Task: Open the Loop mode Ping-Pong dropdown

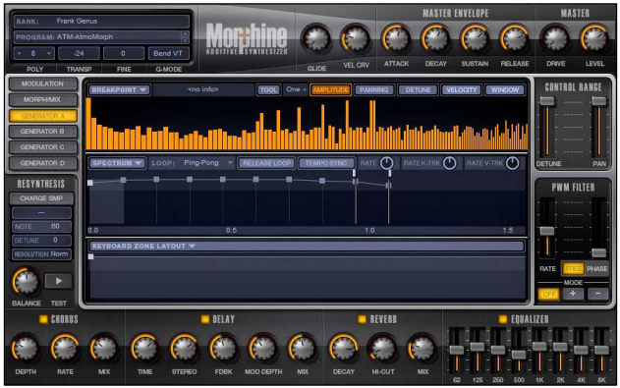Action: tap(207, 163)
